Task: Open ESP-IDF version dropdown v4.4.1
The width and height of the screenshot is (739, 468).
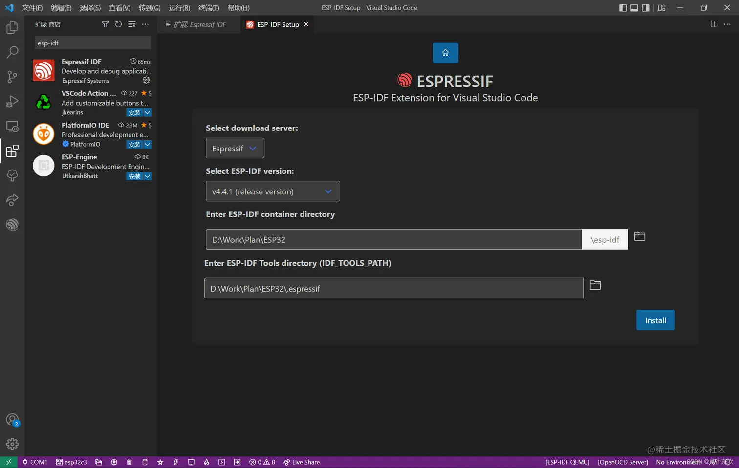Action: click(273, 191)
